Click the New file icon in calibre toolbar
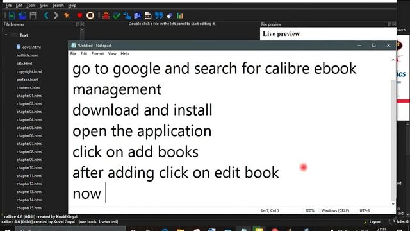Viewport: 410px width, 231px height. 12,15
